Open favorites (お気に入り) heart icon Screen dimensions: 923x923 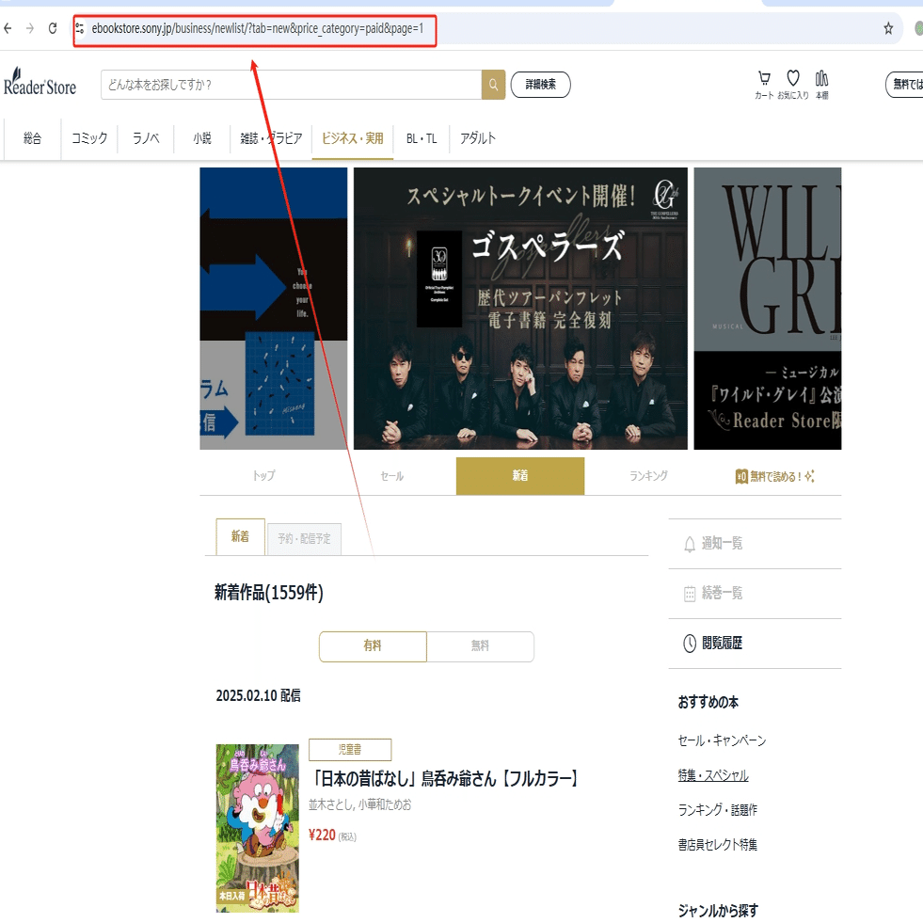tap(793, 85)
